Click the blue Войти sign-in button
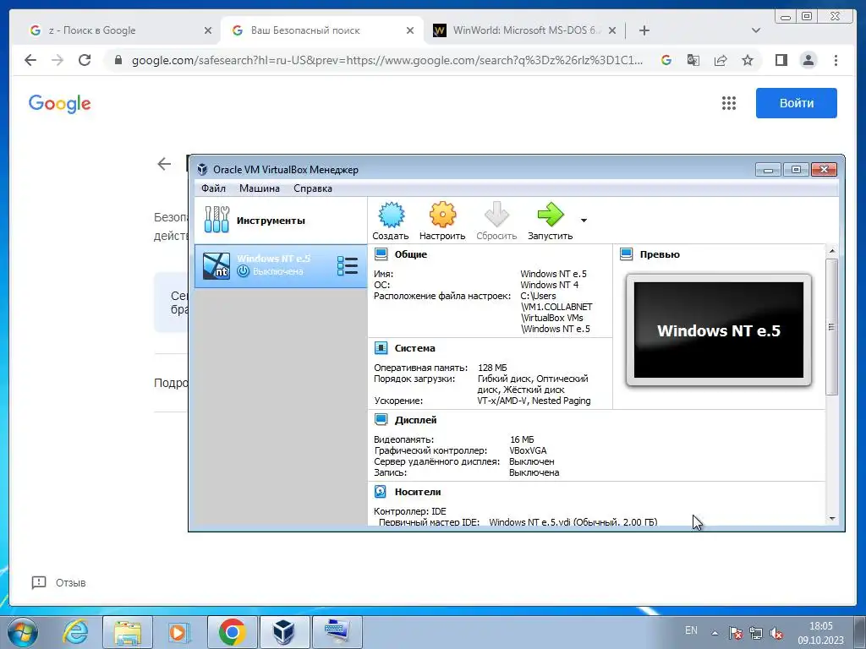 (797, 103)
